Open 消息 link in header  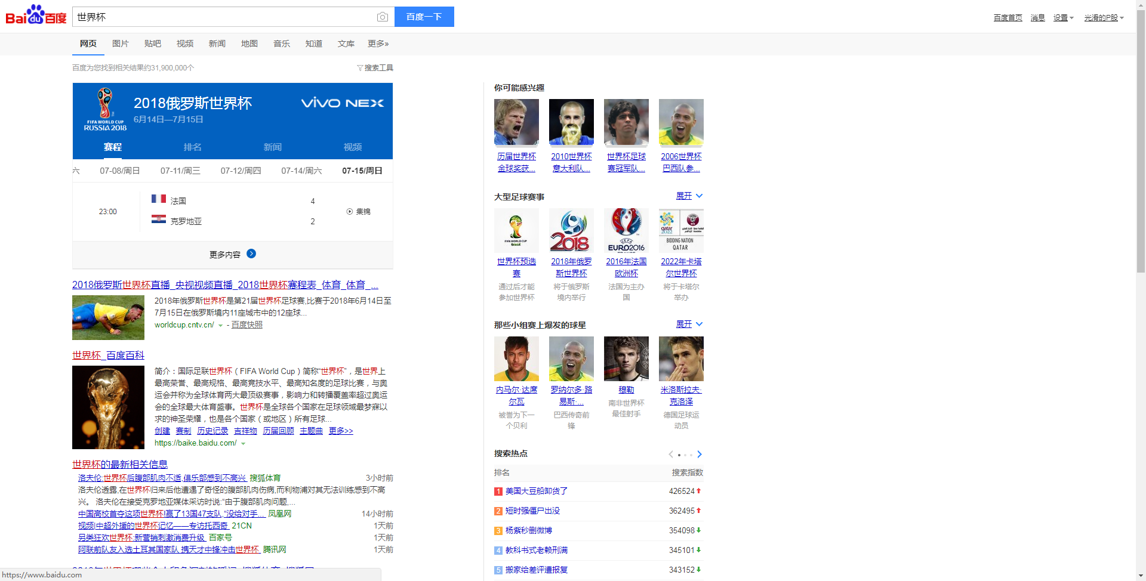(x=1037, y=18)
